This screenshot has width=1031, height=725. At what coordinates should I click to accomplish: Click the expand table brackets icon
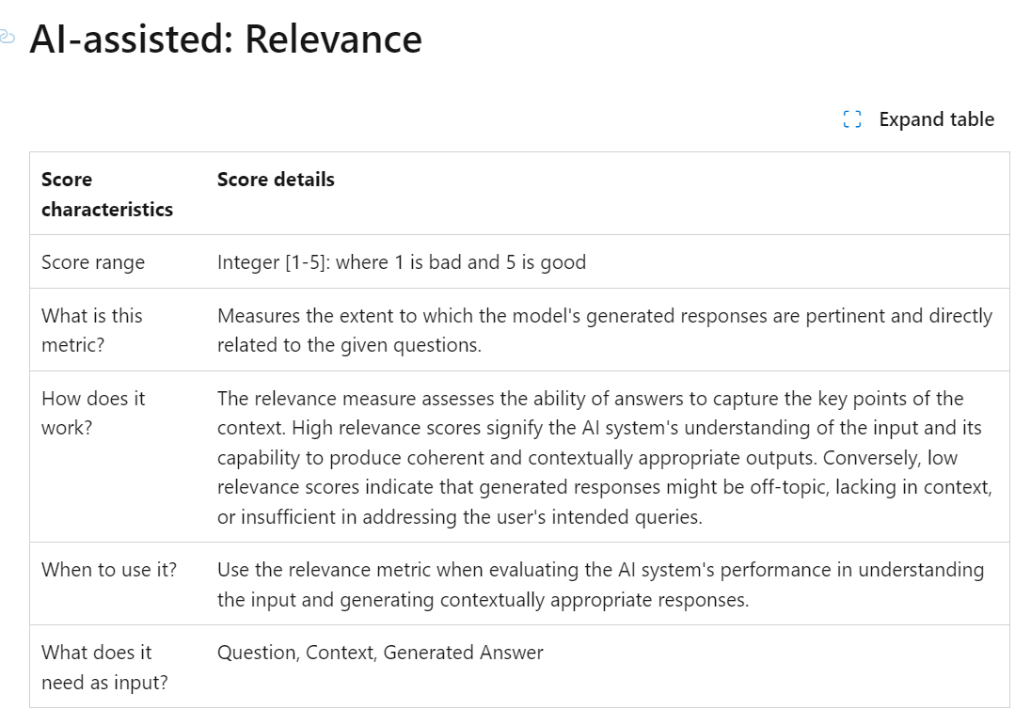point(852,119)
